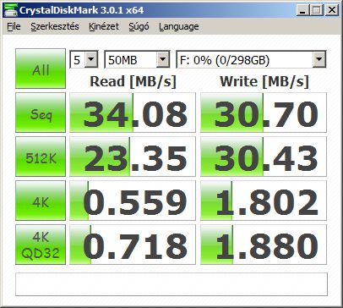Image resolution: width=343 pixels, height=308 pixels.
Task: Close the CrystalDiskMark window
Action: click(x=332, y=10)
